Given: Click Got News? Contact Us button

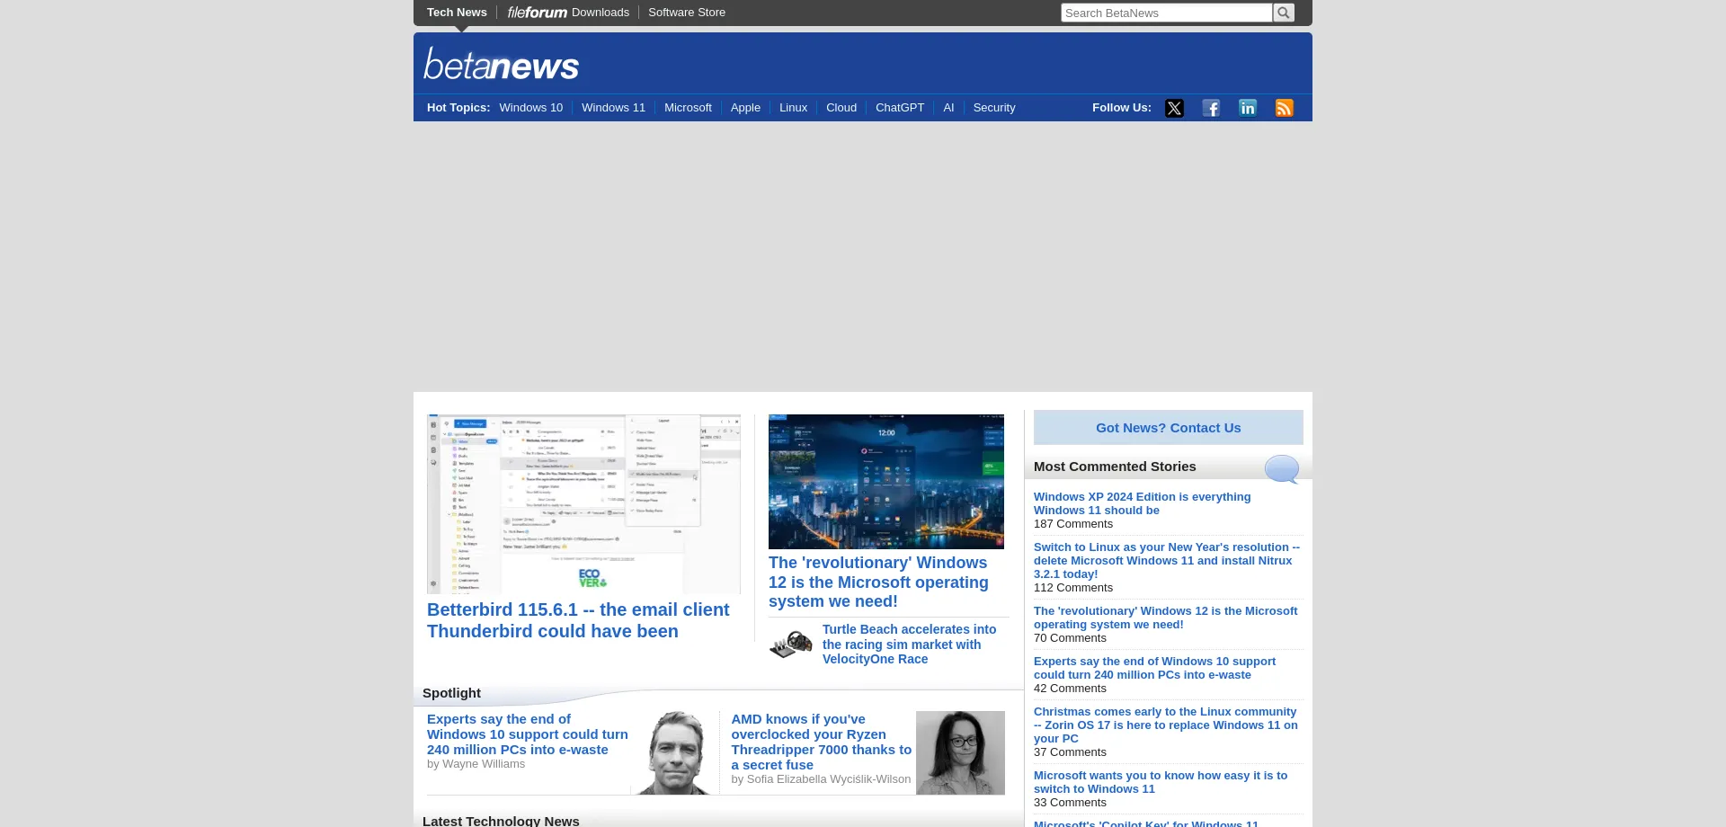Looking at the screenshot, I should [1168, 428].
